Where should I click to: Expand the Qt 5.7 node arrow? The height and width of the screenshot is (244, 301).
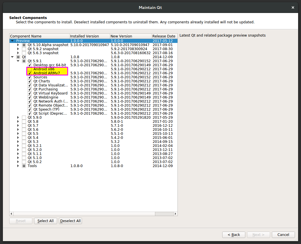[x=18, y=126]
